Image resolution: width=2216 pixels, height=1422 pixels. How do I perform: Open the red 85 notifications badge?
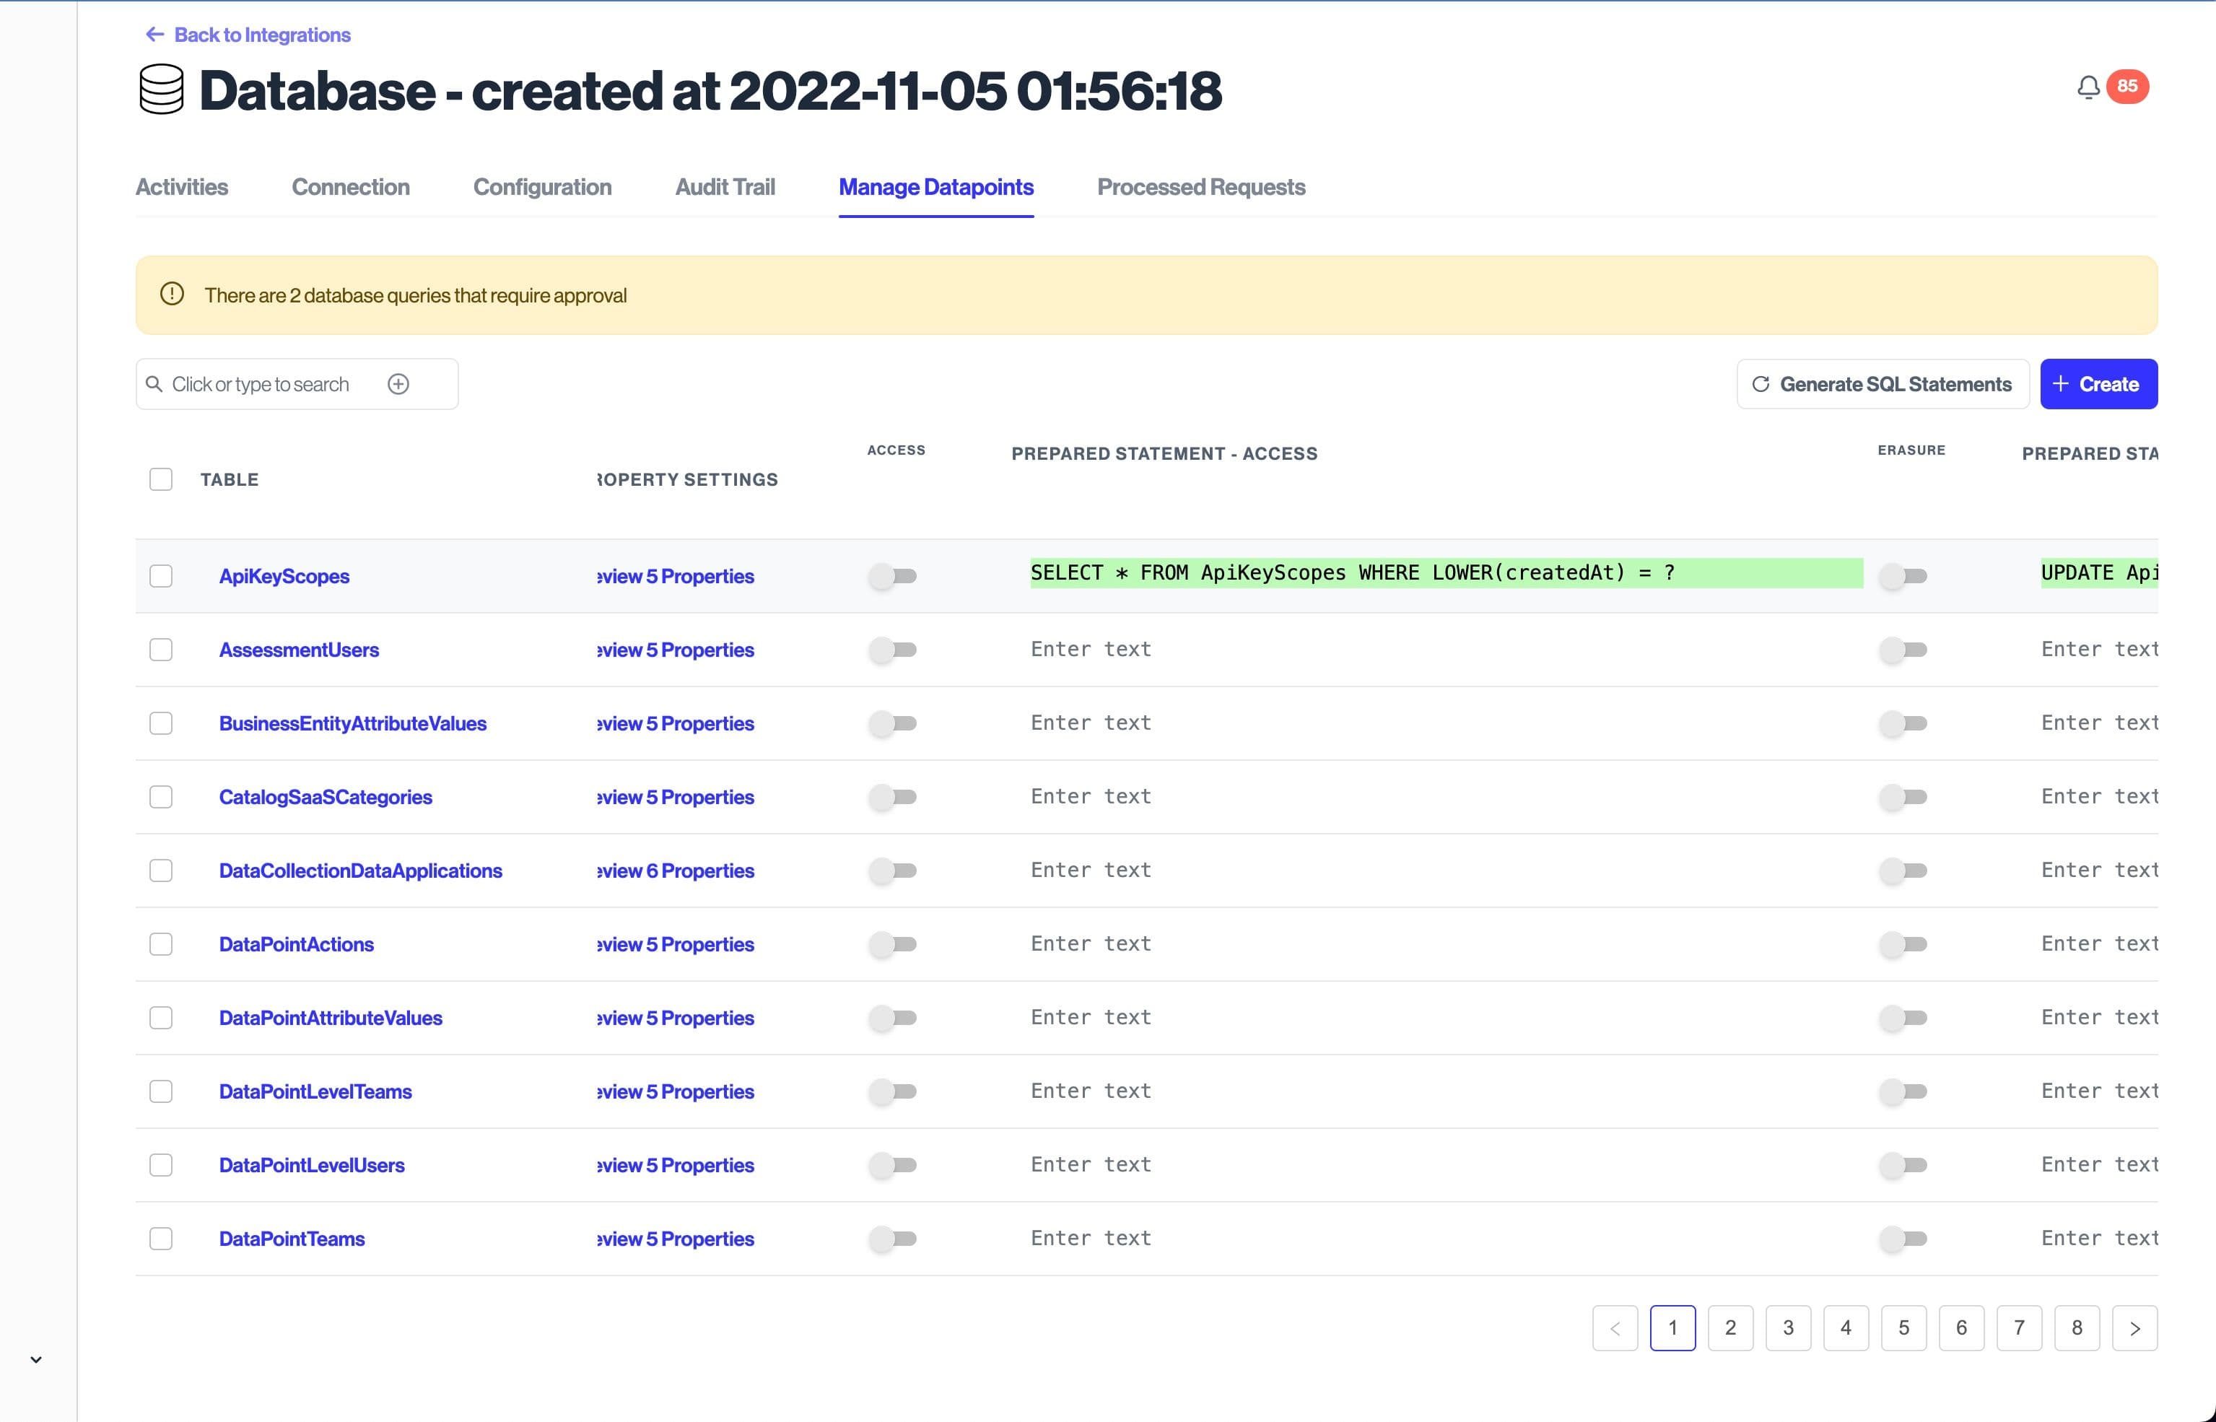2126,86
